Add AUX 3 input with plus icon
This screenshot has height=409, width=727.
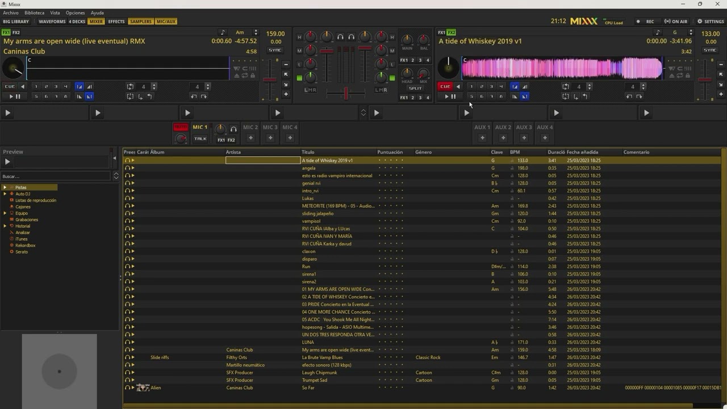point(524,138)
